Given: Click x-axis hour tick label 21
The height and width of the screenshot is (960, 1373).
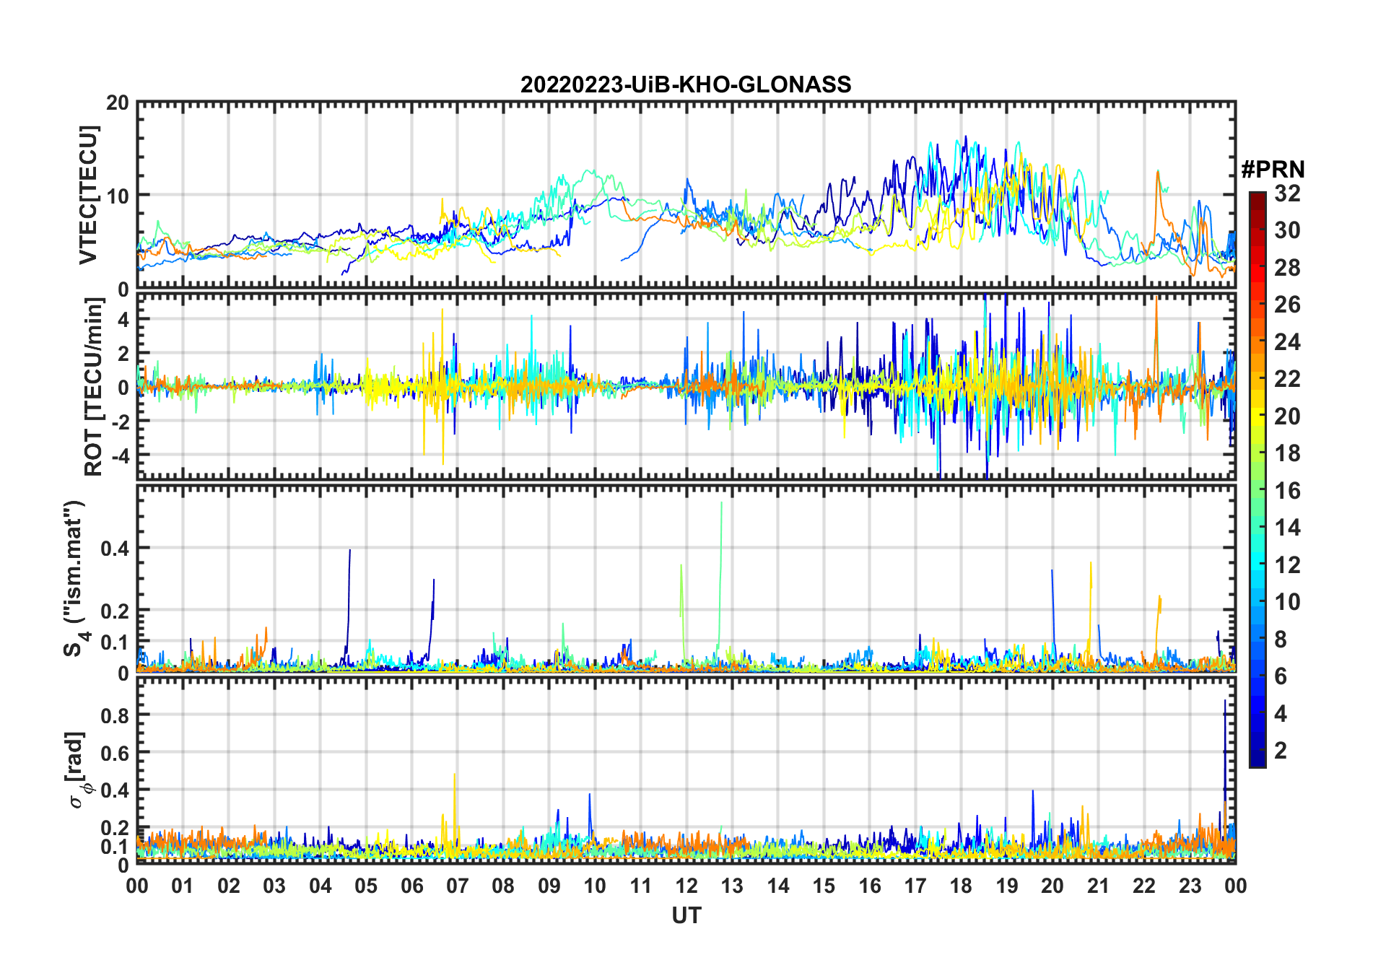Looking at the screenshot, I should (x=1099, y=886).
